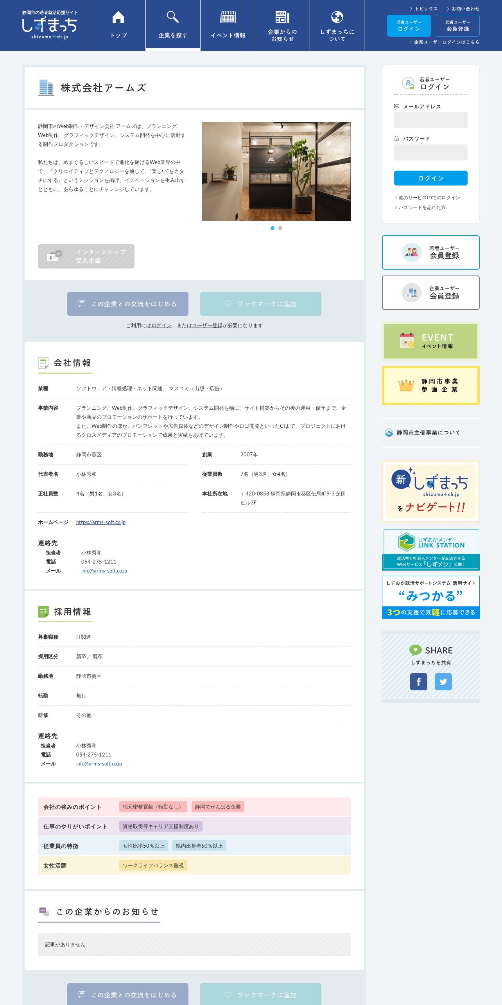Click the 地元密着貢献（転勤なし）tag
This screenshot has height=1005, width=502.
coord(153,807)
